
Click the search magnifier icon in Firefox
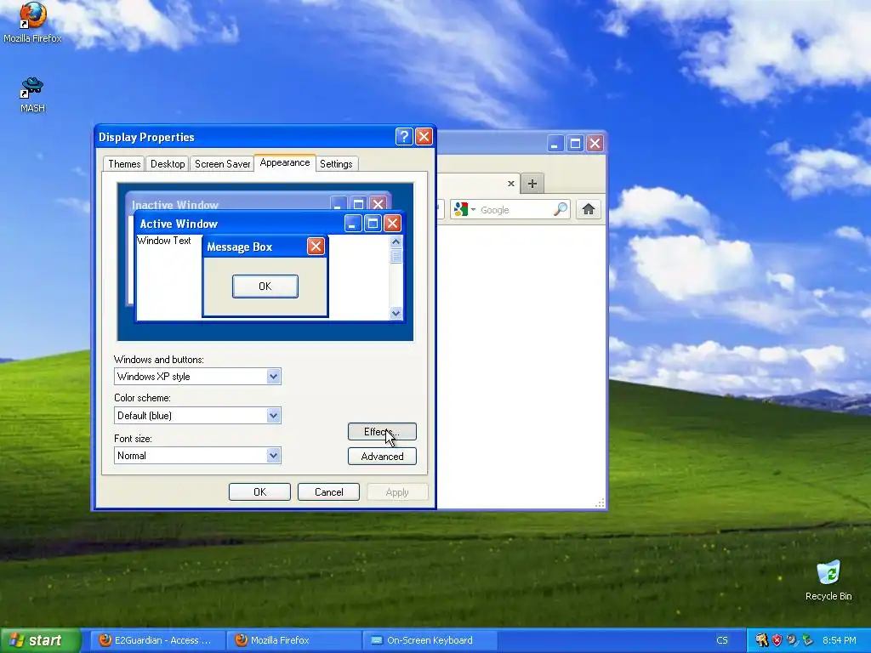click(561, 209)
